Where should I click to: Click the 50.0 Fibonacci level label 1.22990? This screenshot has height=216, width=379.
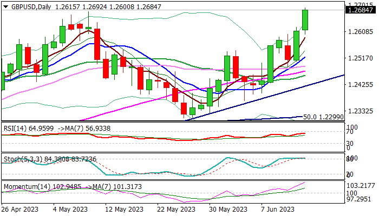[x=324, y=117]
